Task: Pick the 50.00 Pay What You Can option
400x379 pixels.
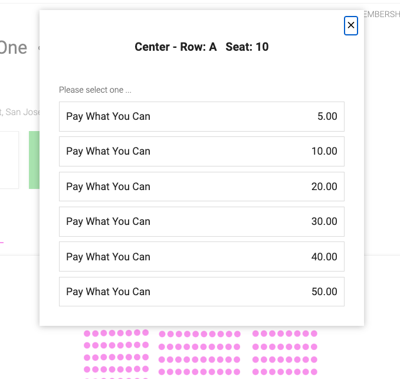Action: 202,292
